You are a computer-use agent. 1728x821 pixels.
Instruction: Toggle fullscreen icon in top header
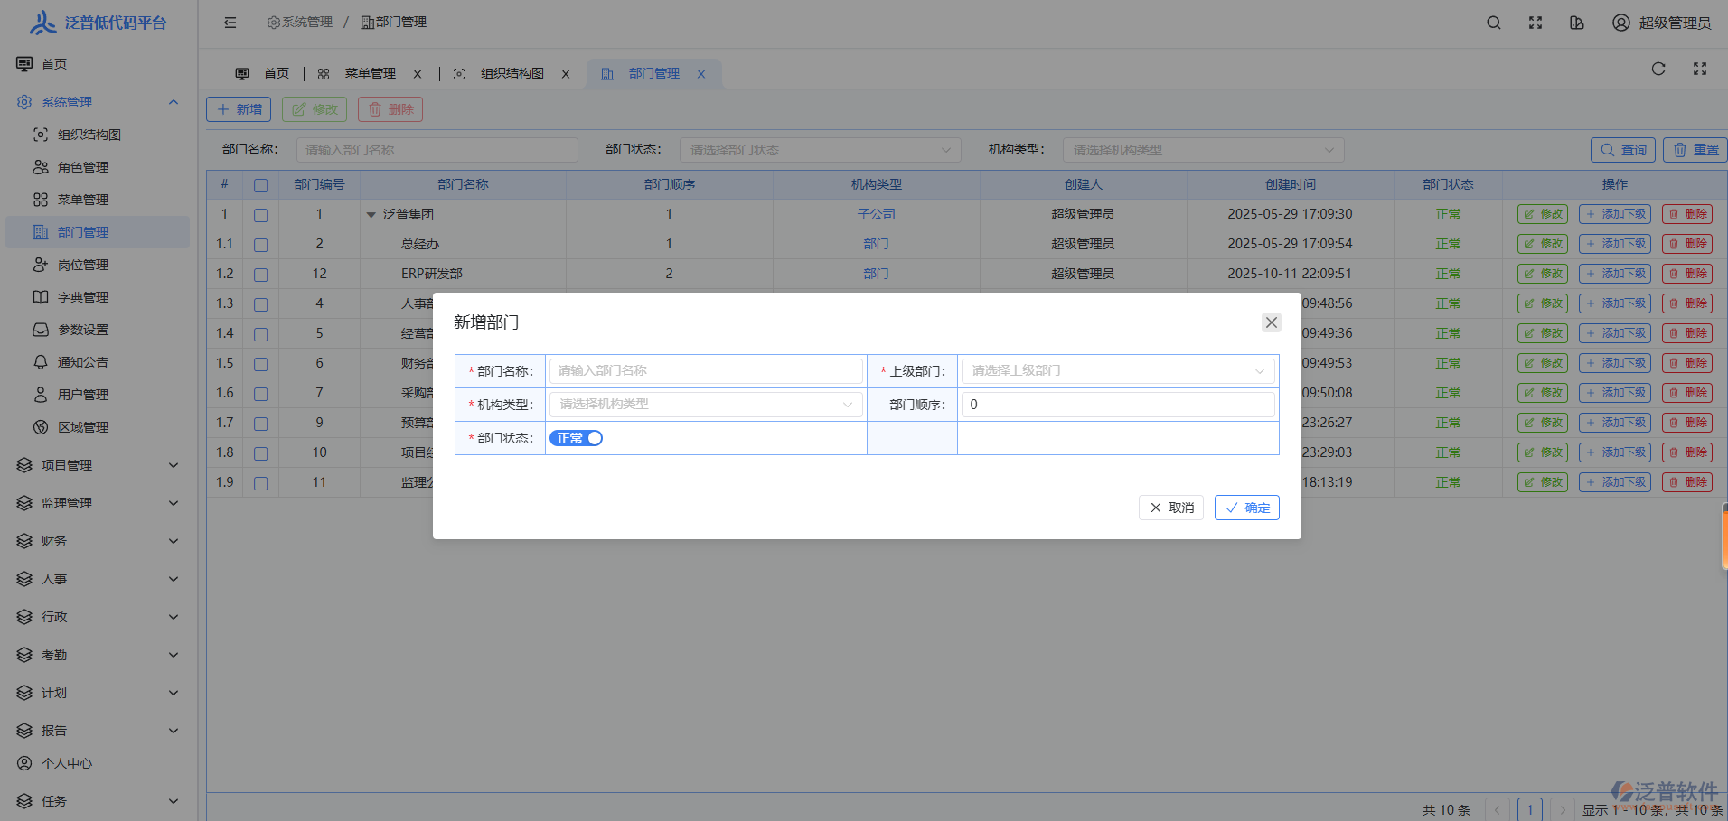click(x=1535, y=23)
